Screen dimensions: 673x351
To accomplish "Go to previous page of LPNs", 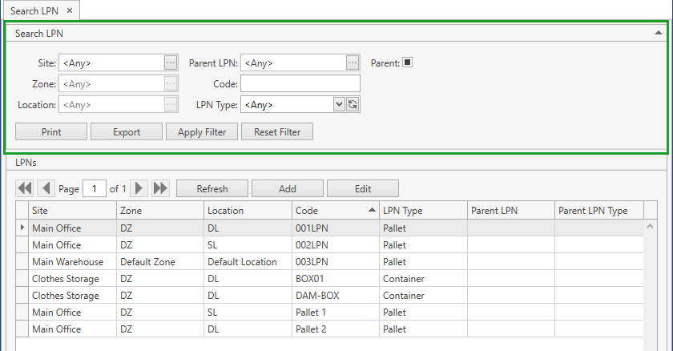I will click(46, 188).
